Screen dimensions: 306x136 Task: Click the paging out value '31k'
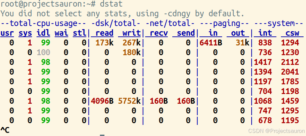coord(242,43)
